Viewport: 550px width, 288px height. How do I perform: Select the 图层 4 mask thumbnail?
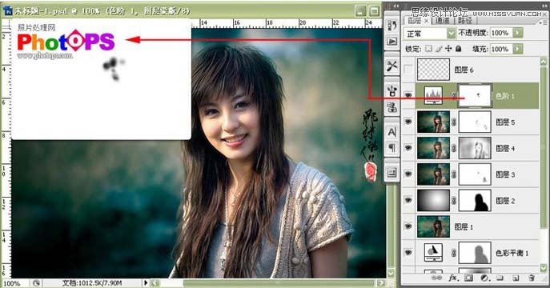475,148
